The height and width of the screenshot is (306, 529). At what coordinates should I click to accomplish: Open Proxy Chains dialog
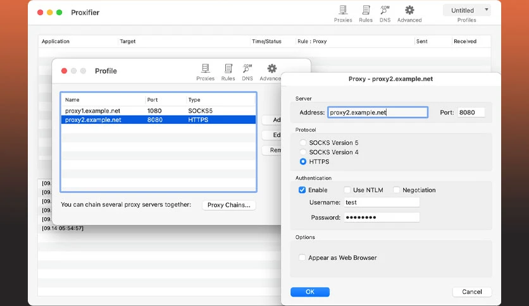coord(228,205)
